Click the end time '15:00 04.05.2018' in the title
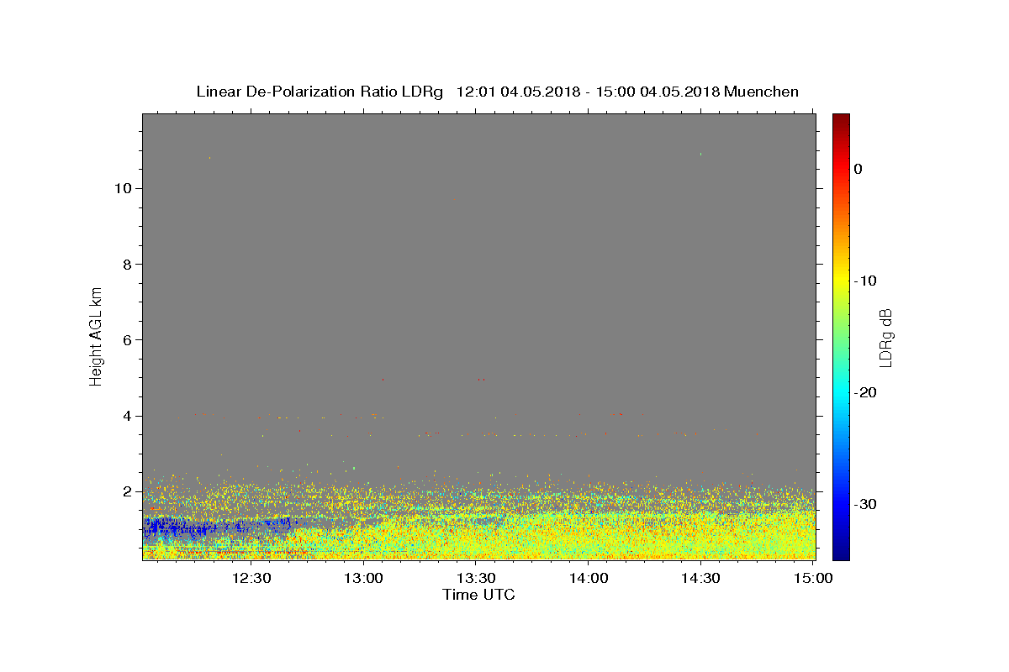The height and width of the screenshot is (672, 1009). click(x=658, y=92)
